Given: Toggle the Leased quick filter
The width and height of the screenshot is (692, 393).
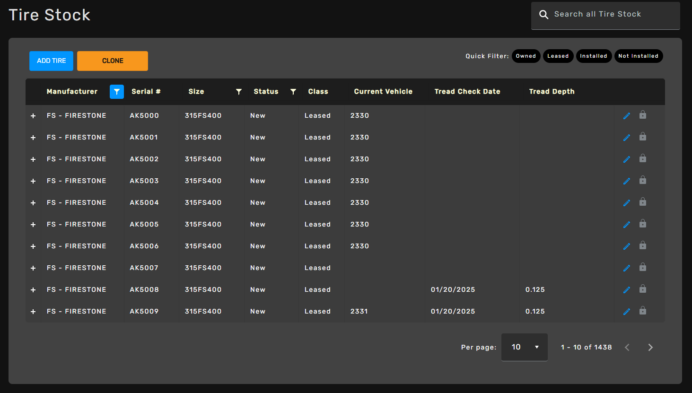Looking at the screenshot, I should [x=558, y=56].
